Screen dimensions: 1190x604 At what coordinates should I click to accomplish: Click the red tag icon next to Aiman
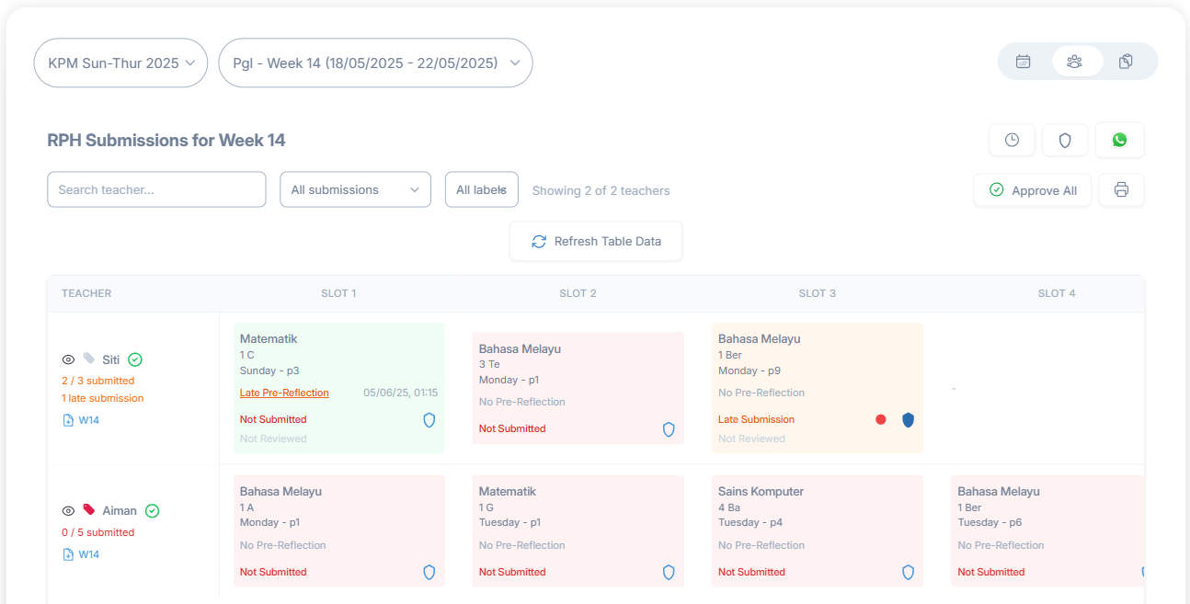coord(89,510)
